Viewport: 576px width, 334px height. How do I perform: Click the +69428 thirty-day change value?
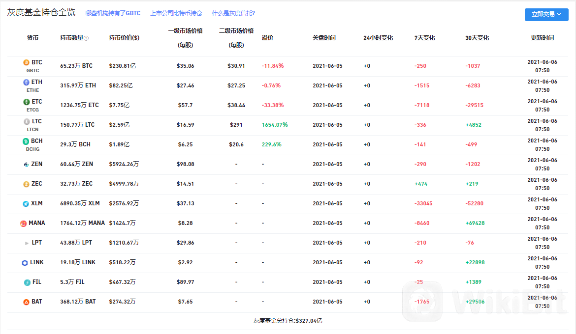pyautogui.click(x=475, y=223)
